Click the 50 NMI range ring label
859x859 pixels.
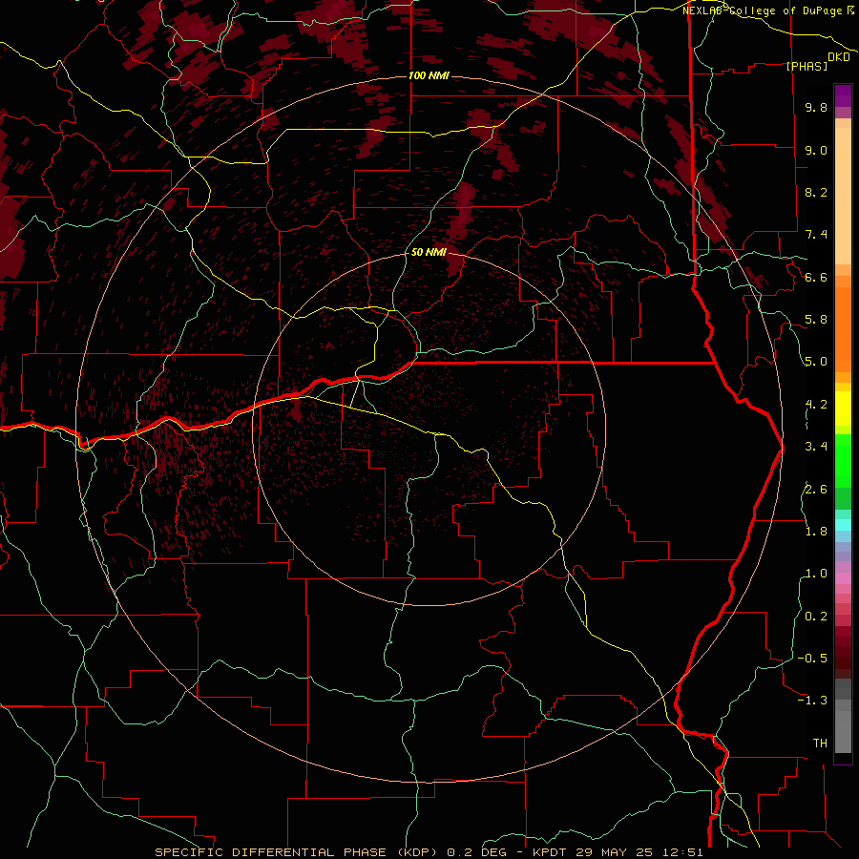pos(429,252)
